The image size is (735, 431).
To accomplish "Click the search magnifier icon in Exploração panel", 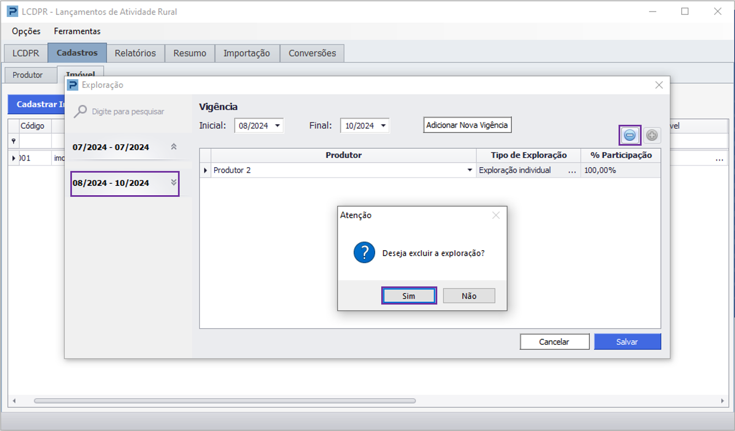I will [80, 112].
